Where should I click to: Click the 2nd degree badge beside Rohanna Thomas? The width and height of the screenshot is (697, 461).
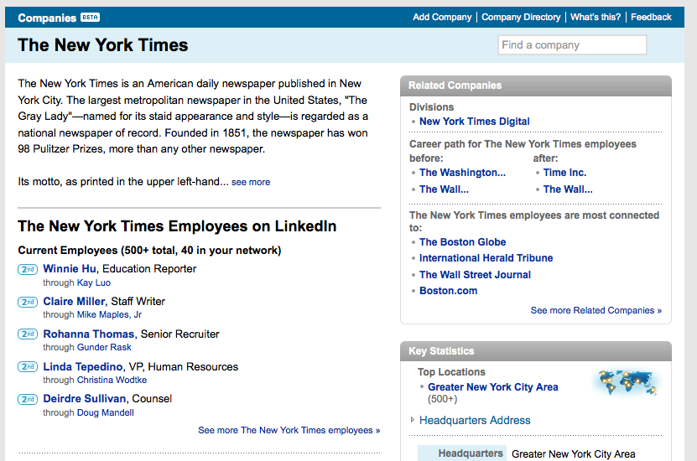tap(28, 334)
